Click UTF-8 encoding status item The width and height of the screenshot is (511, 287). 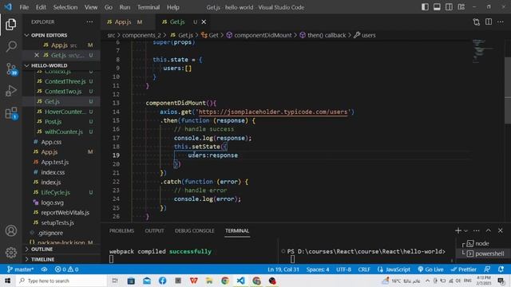point(343,269)
